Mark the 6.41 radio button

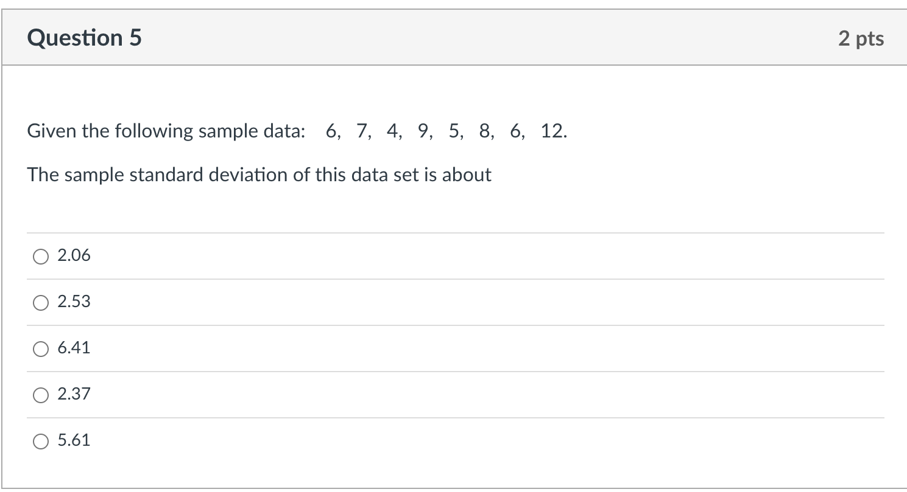coord(41,349)
